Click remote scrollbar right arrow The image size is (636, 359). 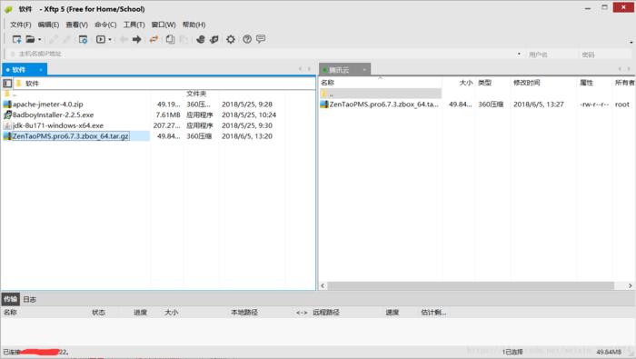(630, 285)
